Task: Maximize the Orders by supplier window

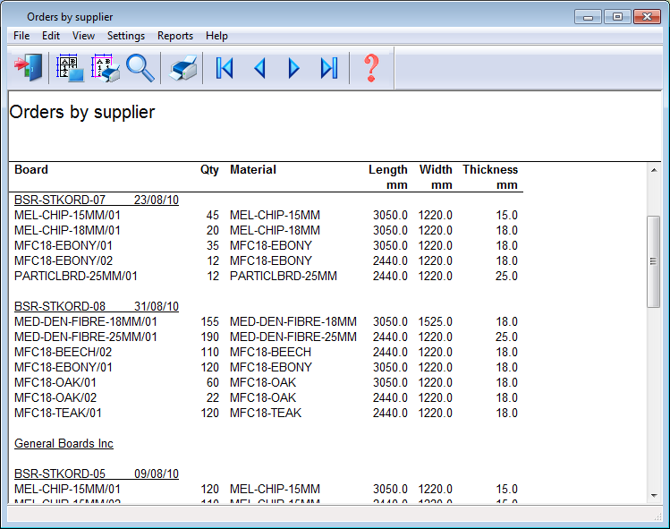Action: pos(617,17)
